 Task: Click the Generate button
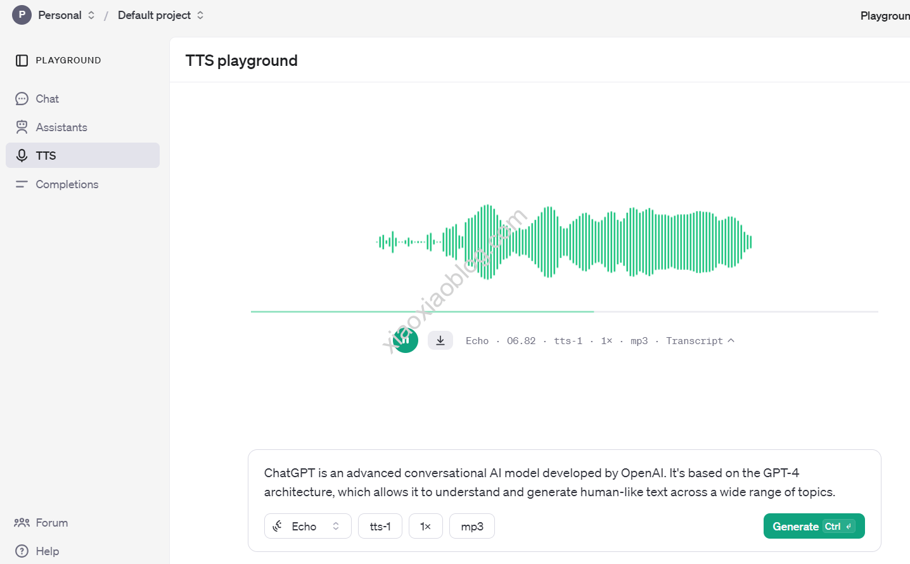coord(814,526)
